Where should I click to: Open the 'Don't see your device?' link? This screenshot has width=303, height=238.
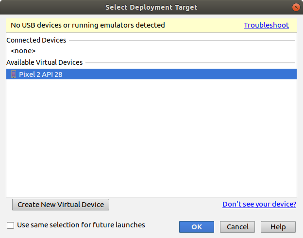259,204
